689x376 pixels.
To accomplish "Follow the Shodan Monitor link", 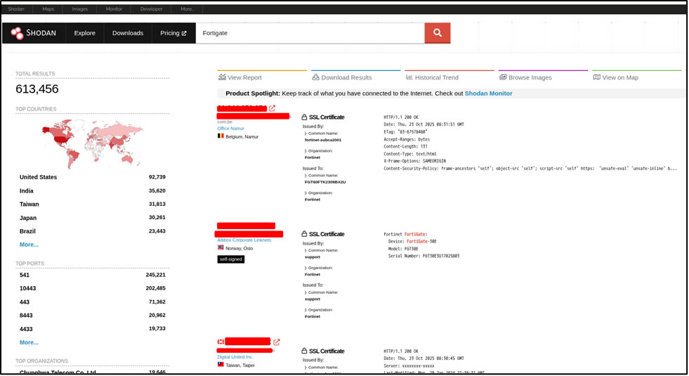I will point(488,93).
